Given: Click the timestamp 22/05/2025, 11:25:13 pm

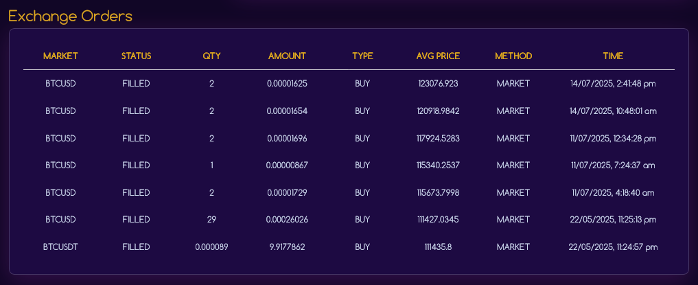Looking at the screenshot, I should pyautogui.click(x=613, y=220).
